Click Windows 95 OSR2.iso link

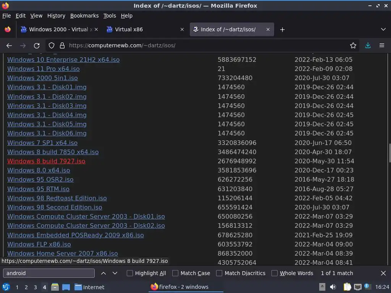point(40,180)
